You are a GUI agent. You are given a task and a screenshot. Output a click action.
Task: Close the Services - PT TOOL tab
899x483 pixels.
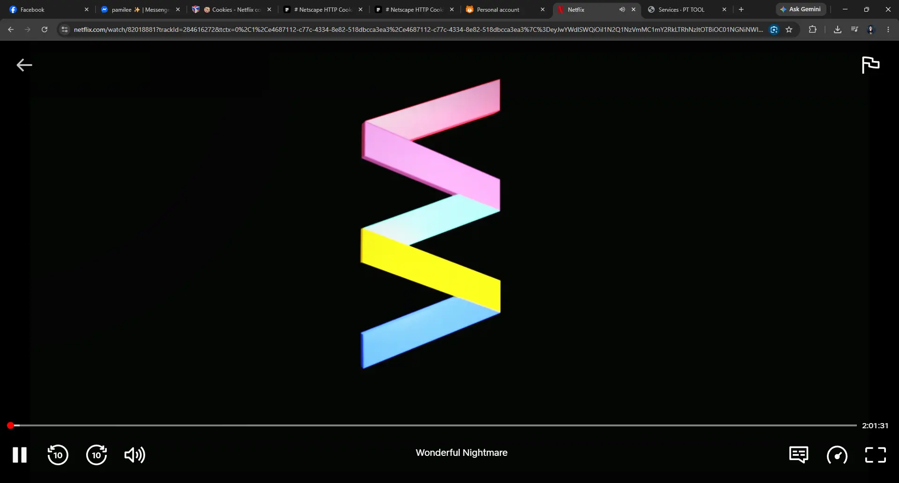click(x=724, y=9)
